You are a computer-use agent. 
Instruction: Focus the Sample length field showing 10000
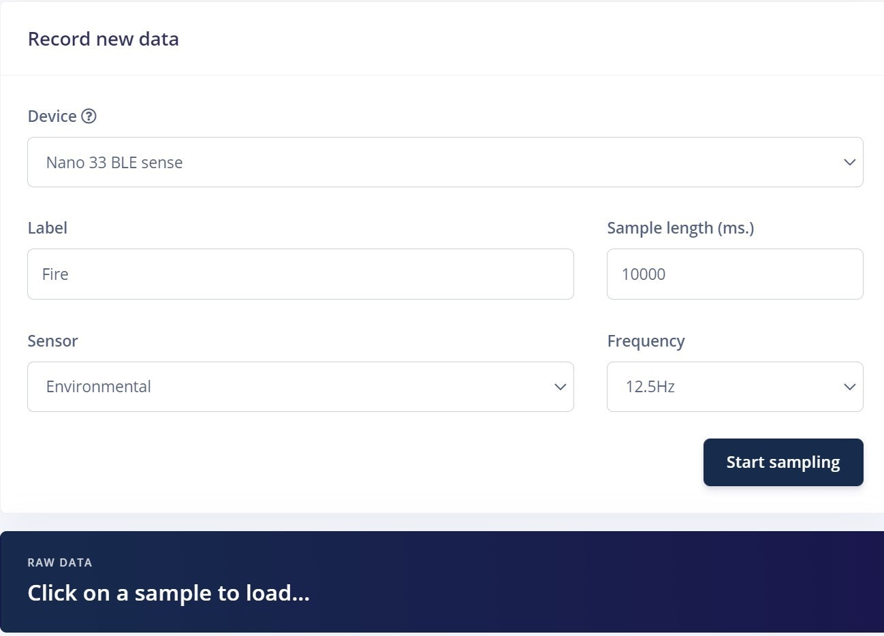[x=735, y=274]
